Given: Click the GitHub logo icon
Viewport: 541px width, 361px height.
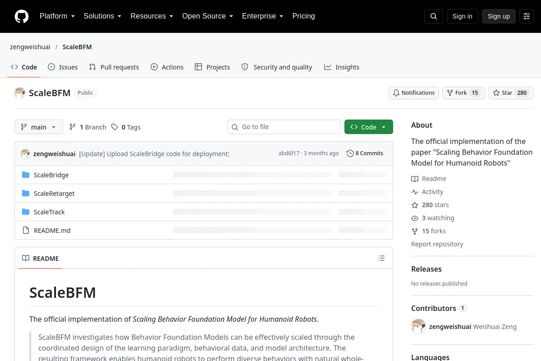Looking at the screenshot, I should point(22,16).
